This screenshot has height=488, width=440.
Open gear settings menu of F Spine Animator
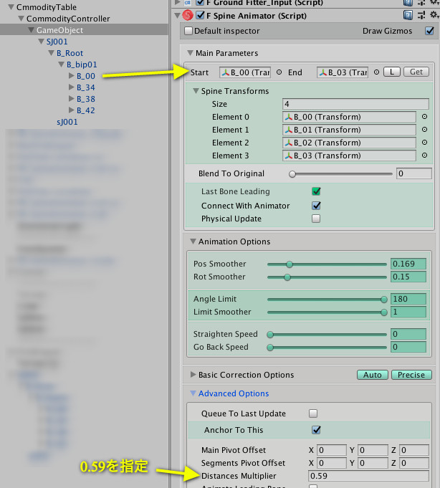pyautogui.click(x=434, y=14)
